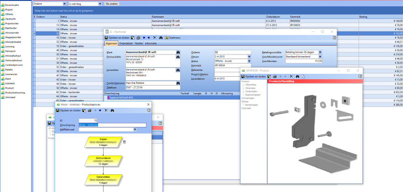Click the help icon in Klantorder window
Screen dimensions: 403x192
point(334,37)
